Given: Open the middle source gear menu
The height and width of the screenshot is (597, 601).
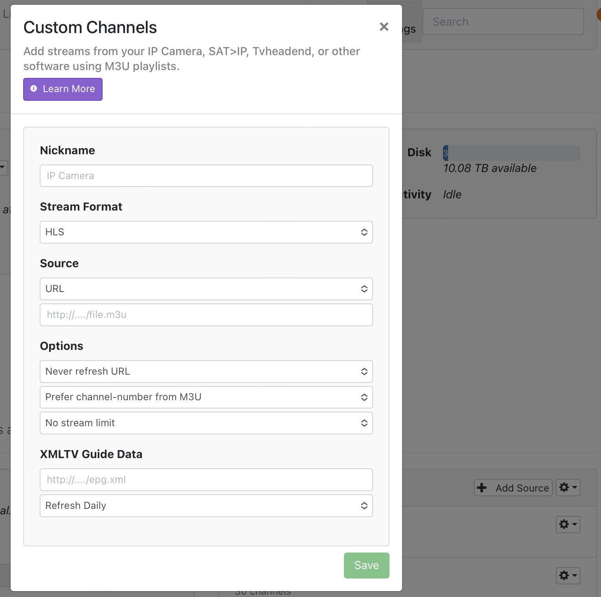Looking at the screenshot, I should click(568, 525).
